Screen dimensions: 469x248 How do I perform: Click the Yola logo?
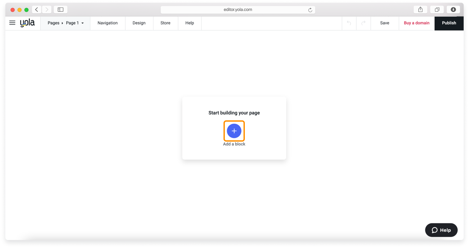click(27, 23)
